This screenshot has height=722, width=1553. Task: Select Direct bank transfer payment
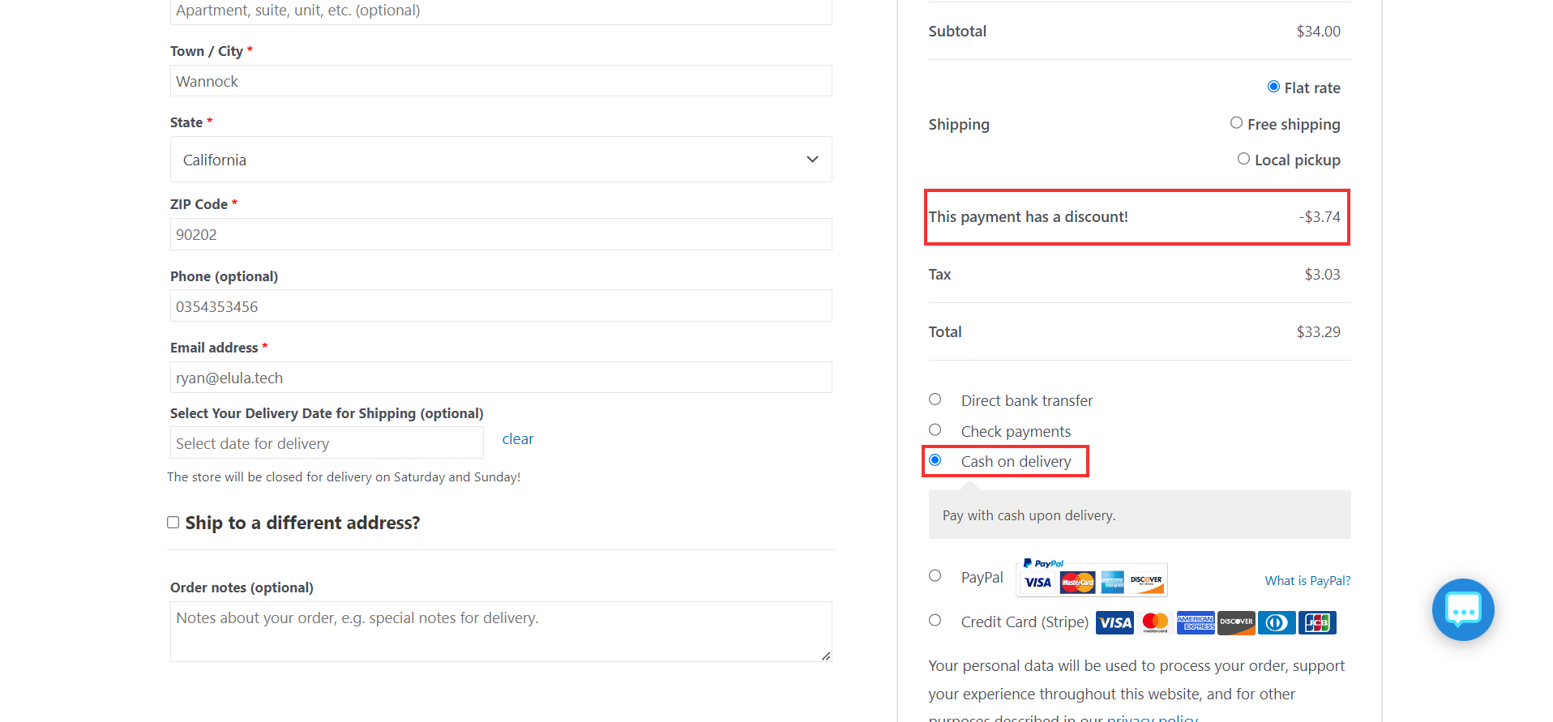[935, 399]
